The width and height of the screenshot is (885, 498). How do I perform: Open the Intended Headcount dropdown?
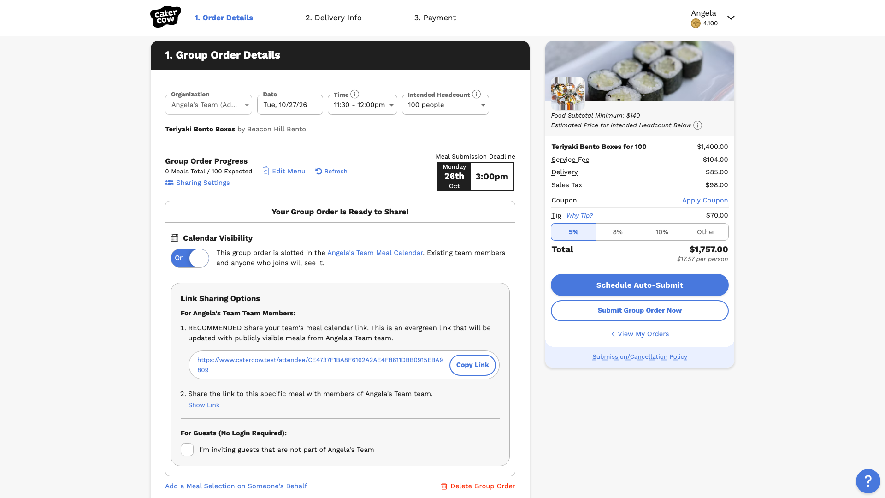(445, 105)
